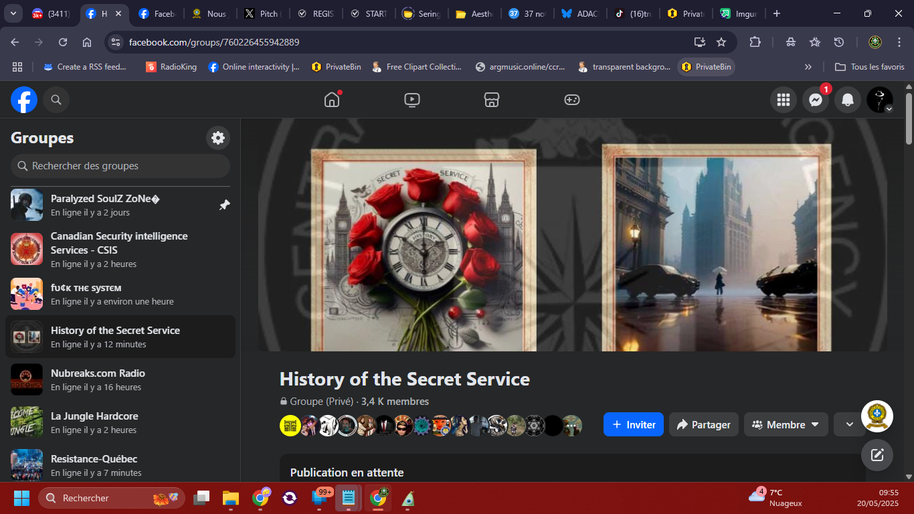Go to the Facebook home feed icon

[332, 100]
